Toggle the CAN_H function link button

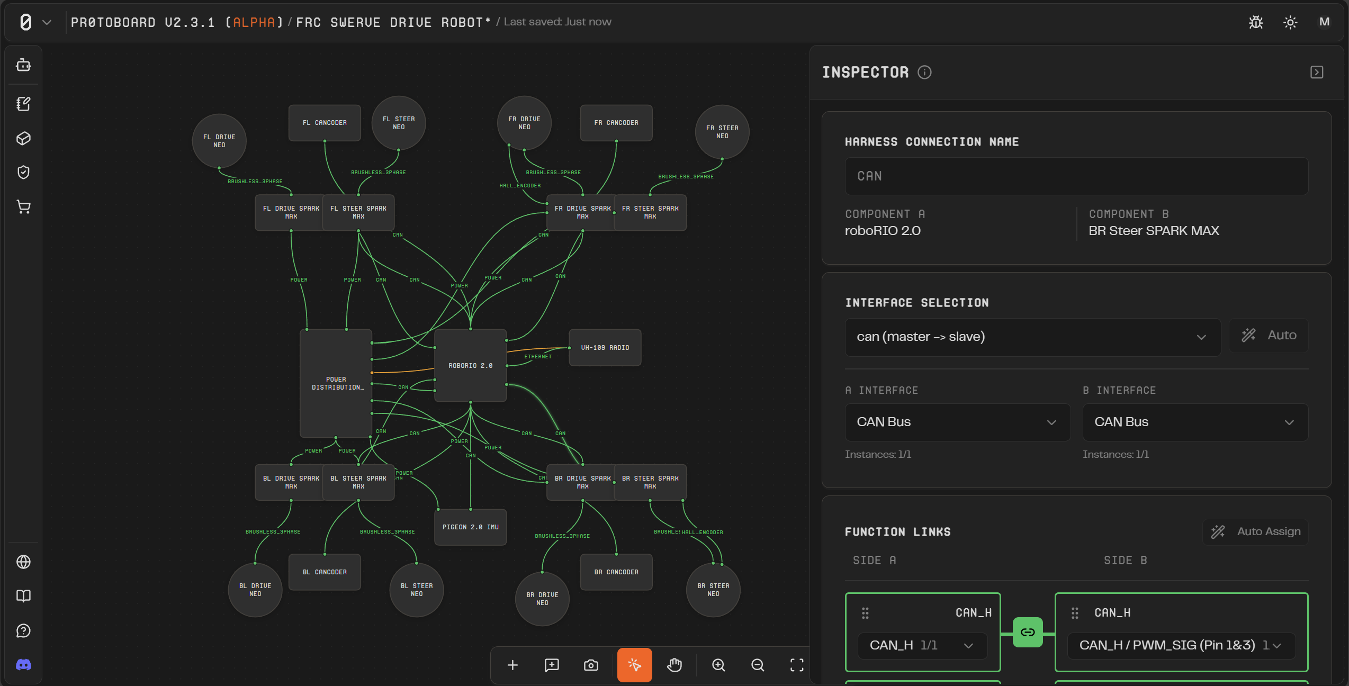coord(1028,632)
